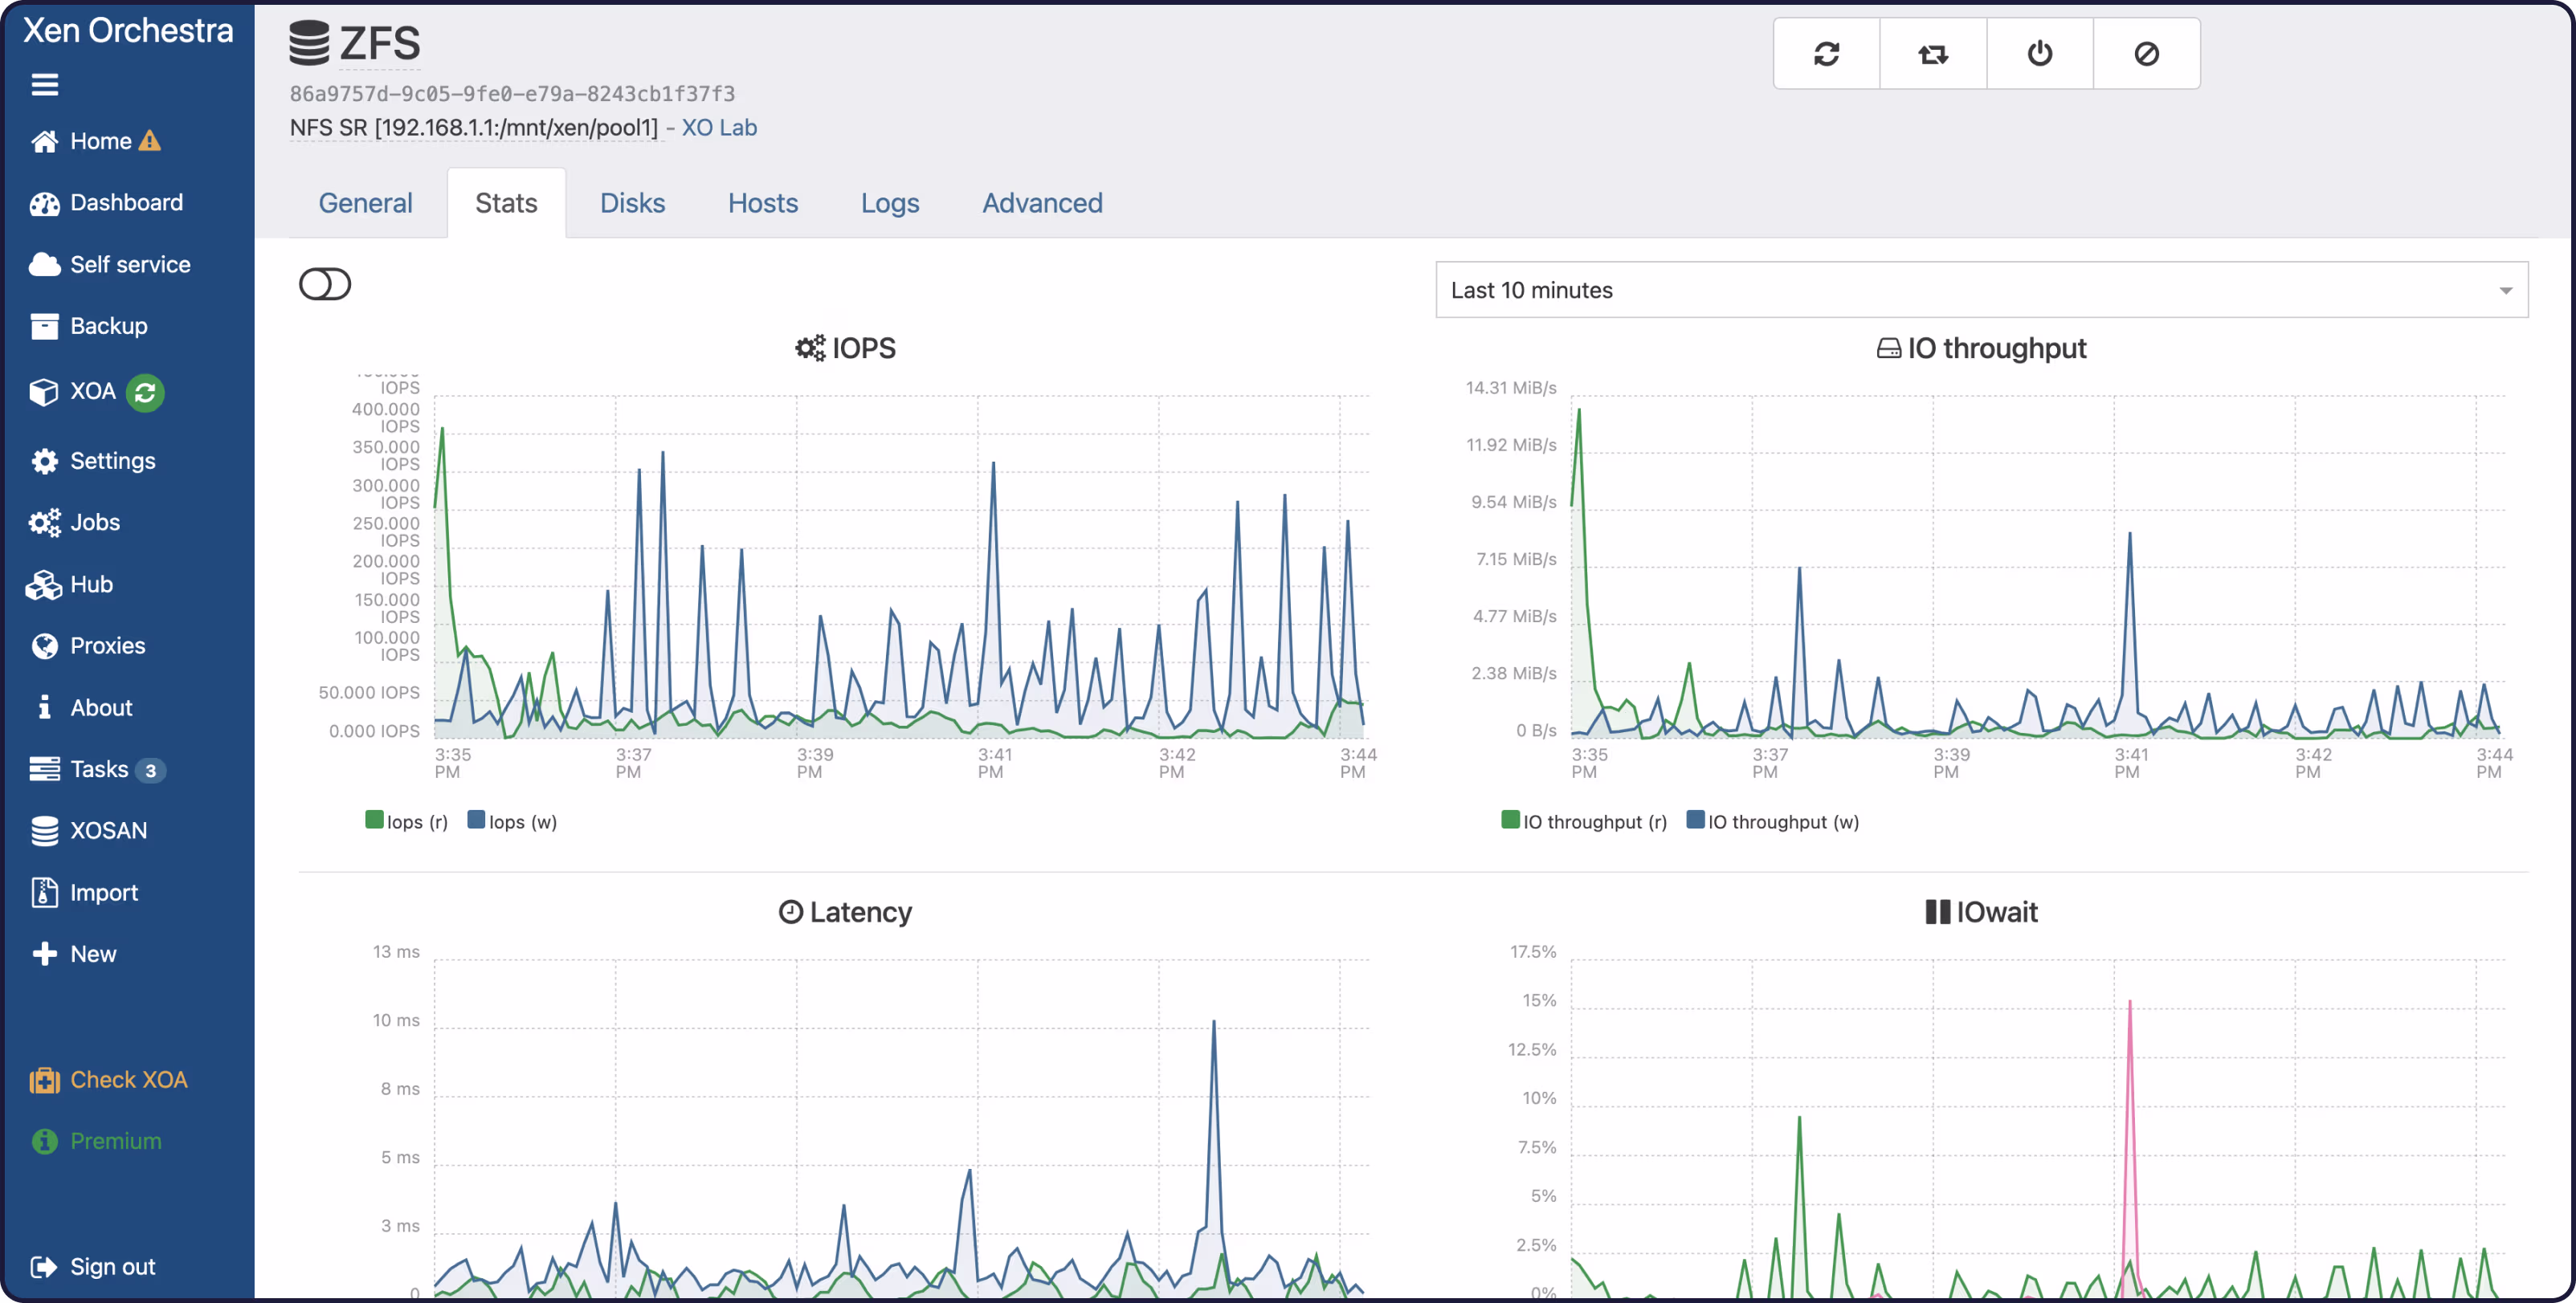This screenshot has width=2576, height=1303.
Task: Toggle the hamburger menu collapse icon
Action: 44,85
